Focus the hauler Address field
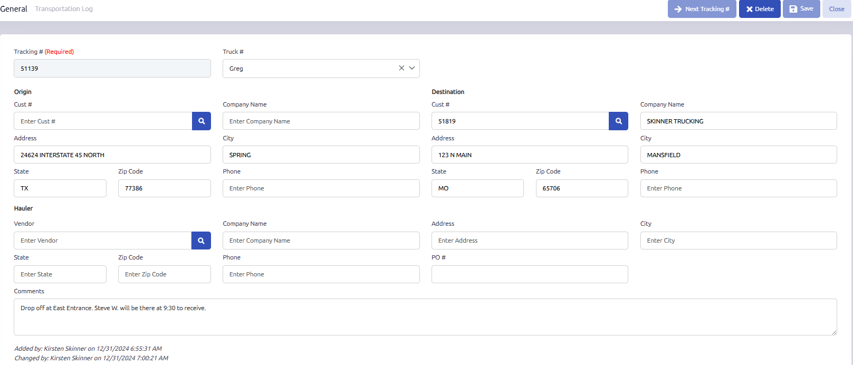The image size is (853, 365). [x=530, y=241]
